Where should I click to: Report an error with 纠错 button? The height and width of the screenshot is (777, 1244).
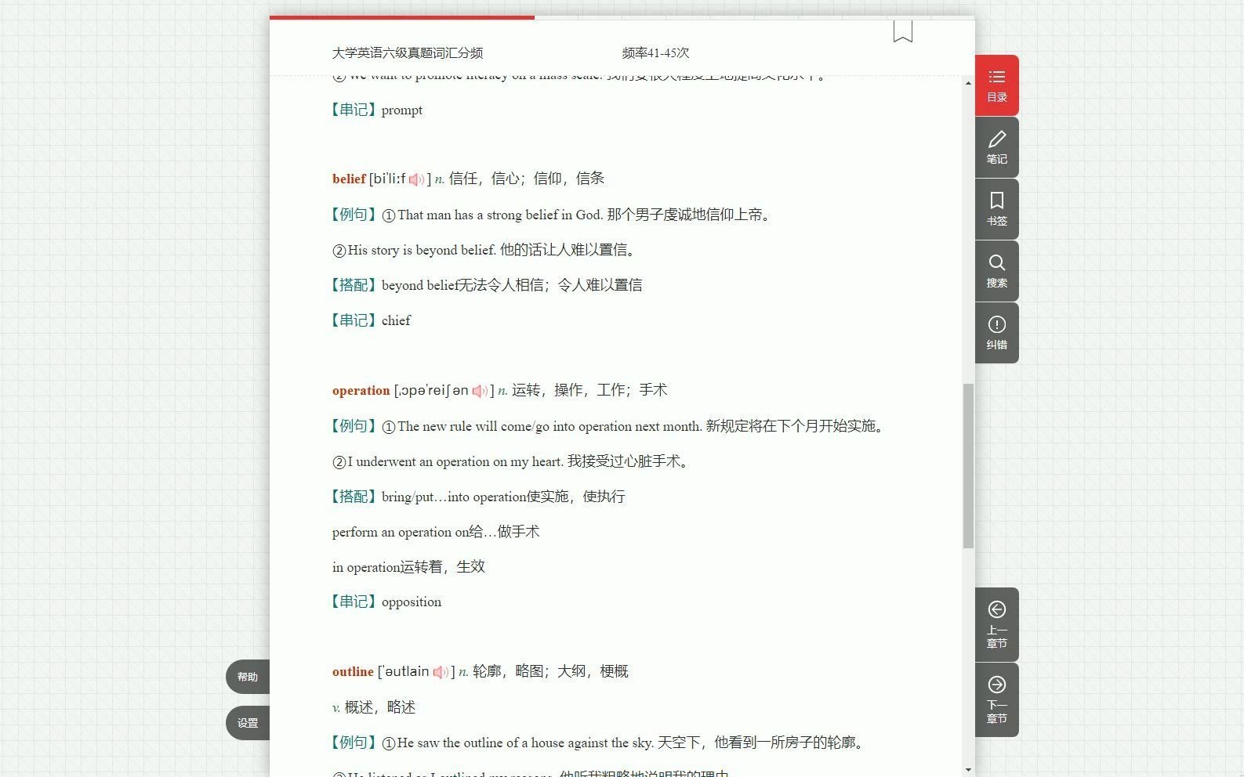[996, 333]
